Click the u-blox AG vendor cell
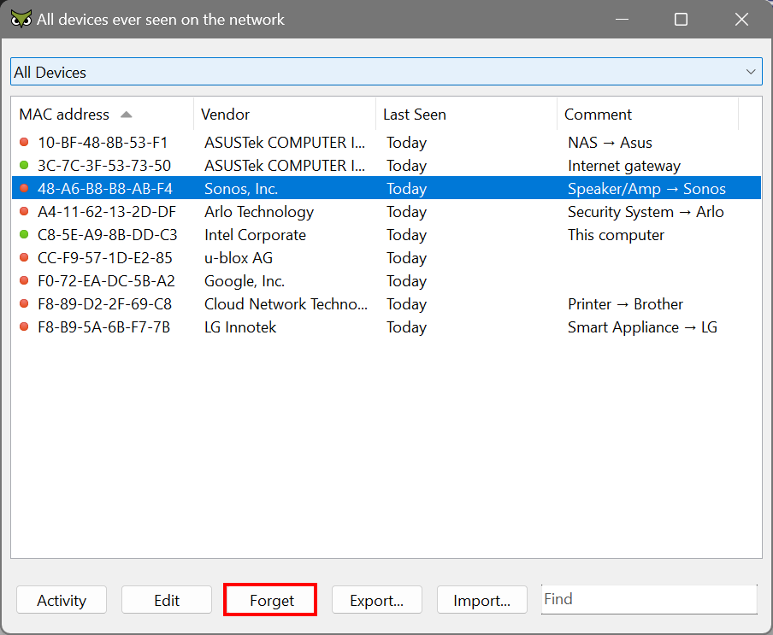 [239, 257]
